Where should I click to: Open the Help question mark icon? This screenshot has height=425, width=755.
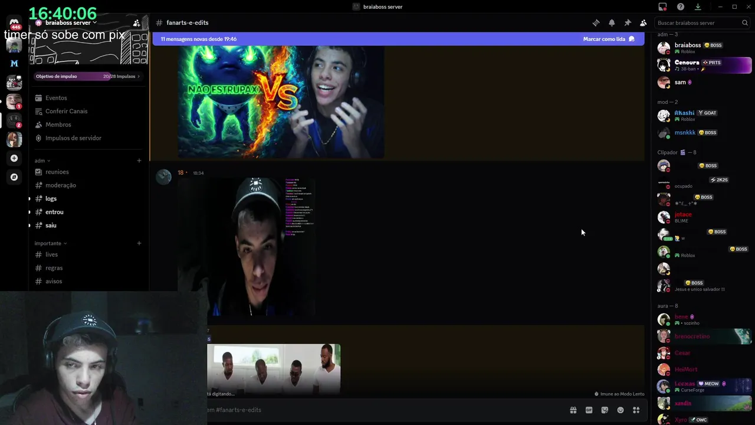681,6
